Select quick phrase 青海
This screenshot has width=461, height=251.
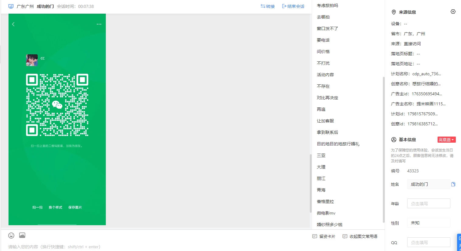click(321, 190)
